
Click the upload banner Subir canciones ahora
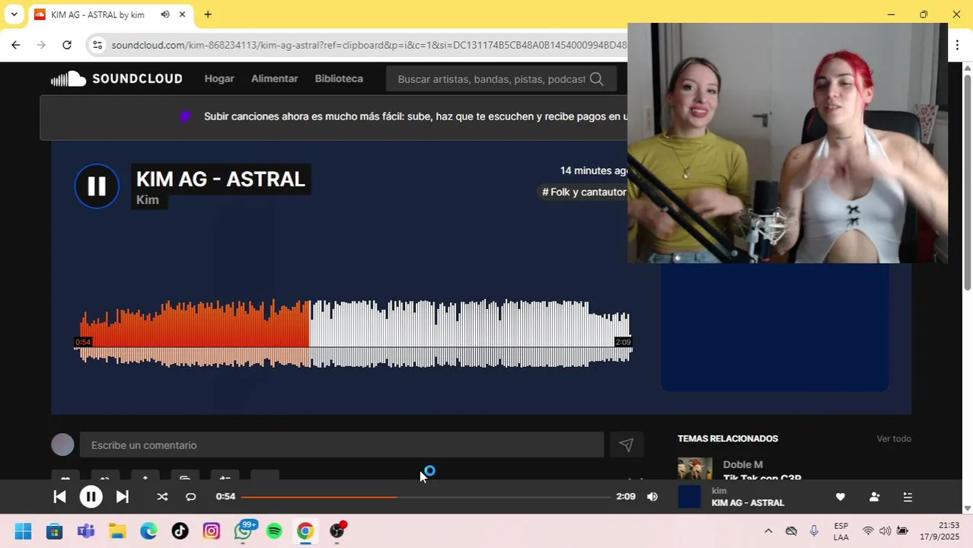pos(415,116)
